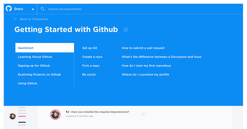Click the search magnifier icon
This screenshot has height=129, width=247.
tap(43, 9)
